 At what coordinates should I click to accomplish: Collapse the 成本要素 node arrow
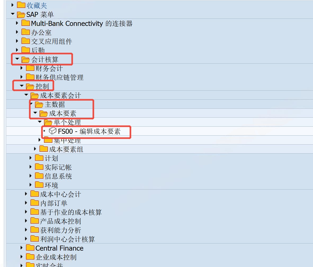click(35, 113)
